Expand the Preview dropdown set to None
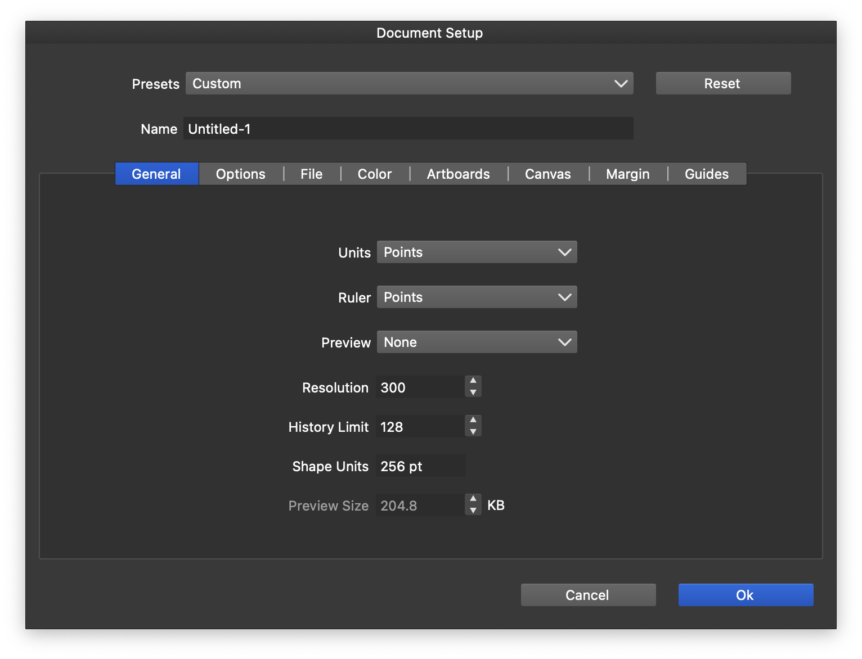Image resolution: width=862 pixels, height=659 pixels. (477, 342)
